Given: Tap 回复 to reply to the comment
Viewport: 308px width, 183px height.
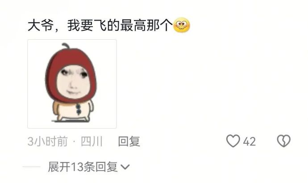Looking at the screenshot, I should point(129,141).
